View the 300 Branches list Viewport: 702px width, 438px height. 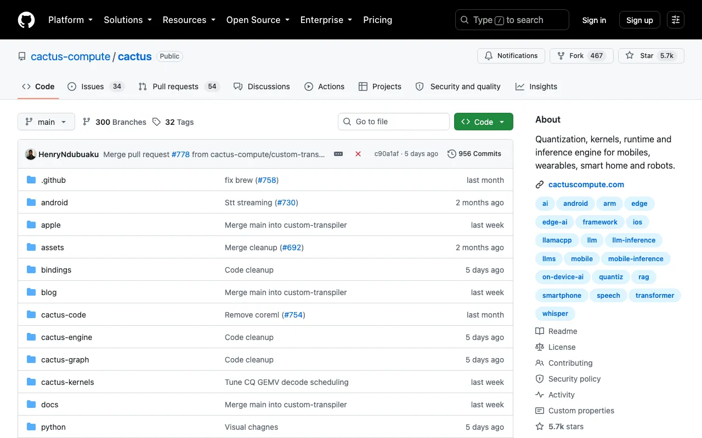(x=115, y=122)
